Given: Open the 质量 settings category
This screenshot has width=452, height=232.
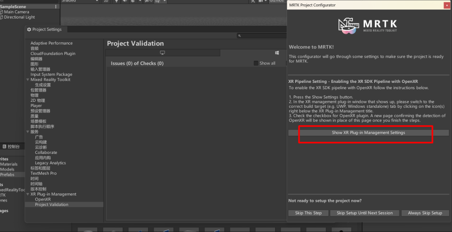Looking at the screenshot, I should (x=34, y=116).
